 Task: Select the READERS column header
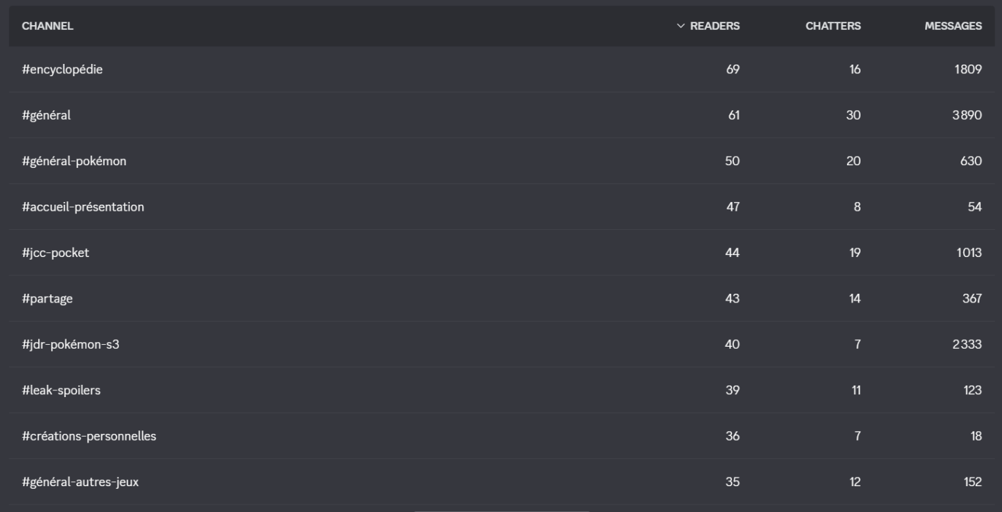tap(715, 27)
